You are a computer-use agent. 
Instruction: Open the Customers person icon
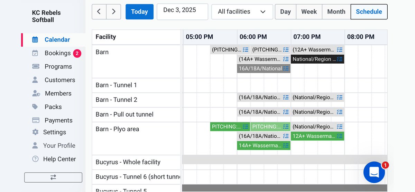pos(35,80)
